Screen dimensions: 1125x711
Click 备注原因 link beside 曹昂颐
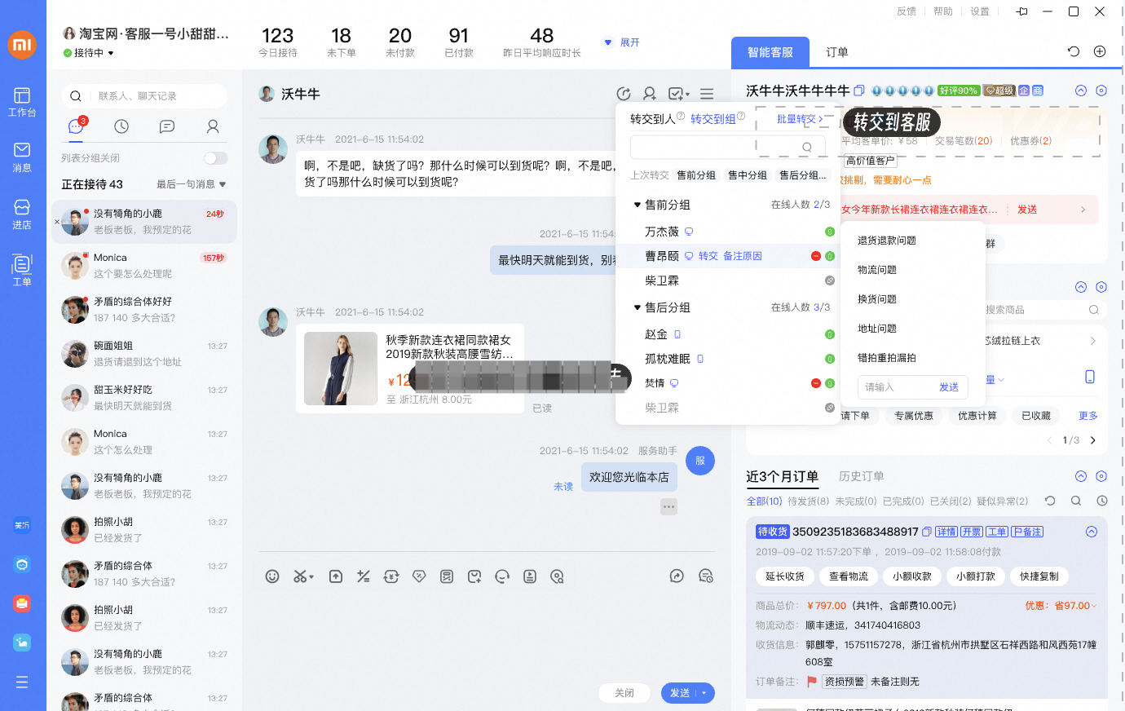[743, 256]
